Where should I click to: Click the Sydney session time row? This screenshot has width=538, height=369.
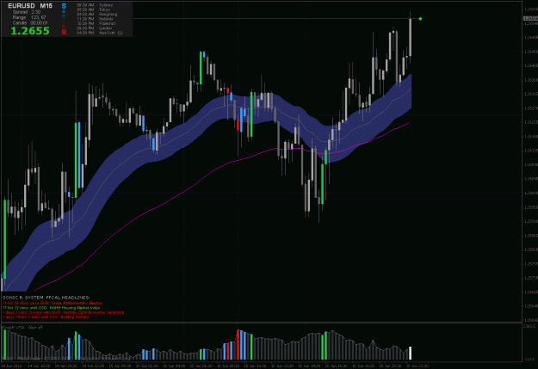[x=95, y=5]
